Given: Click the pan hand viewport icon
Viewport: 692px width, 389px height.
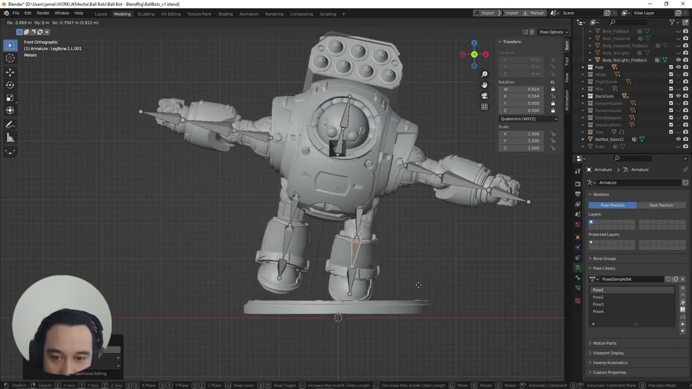Looking at the screenshot, I should coord(484,85).
